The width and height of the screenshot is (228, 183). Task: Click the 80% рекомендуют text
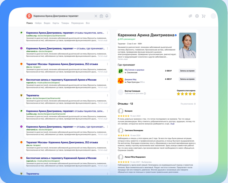click(x=128, y=39)
